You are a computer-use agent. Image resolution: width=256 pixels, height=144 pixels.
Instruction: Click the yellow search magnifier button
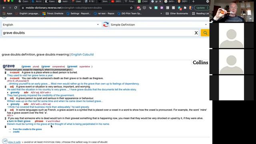coord(205,33)
